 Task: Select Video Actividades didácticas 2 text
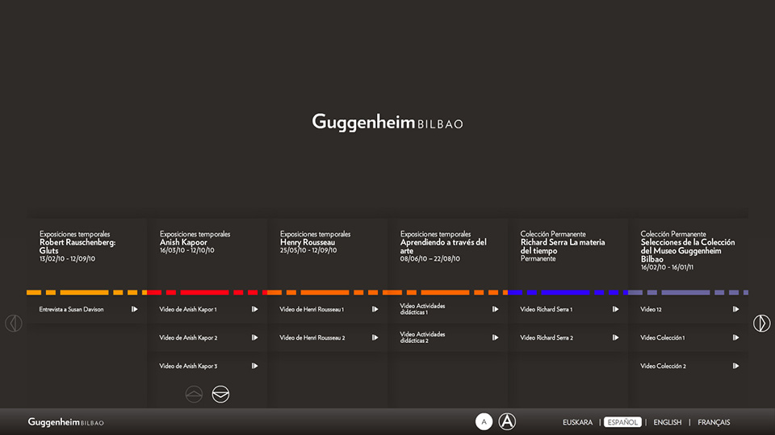(x=422, y=337)
